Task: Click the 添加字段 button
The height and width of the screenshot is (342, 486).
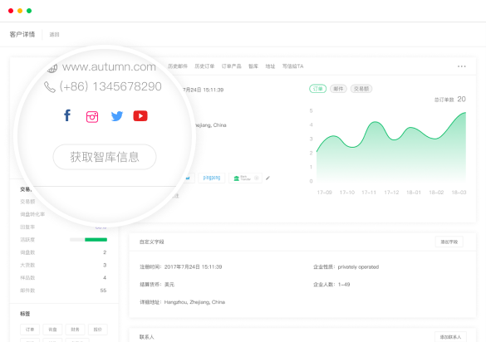Action: pyautogui.click(x=449, y=242)
